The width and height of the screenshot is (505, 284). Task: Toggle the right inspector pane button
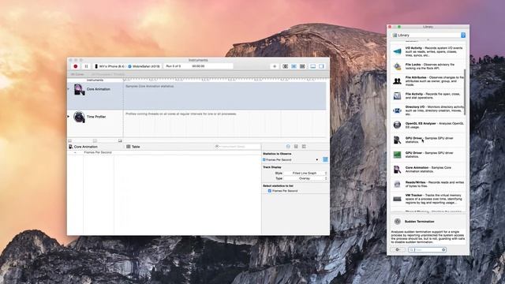(x=321, y=66)
